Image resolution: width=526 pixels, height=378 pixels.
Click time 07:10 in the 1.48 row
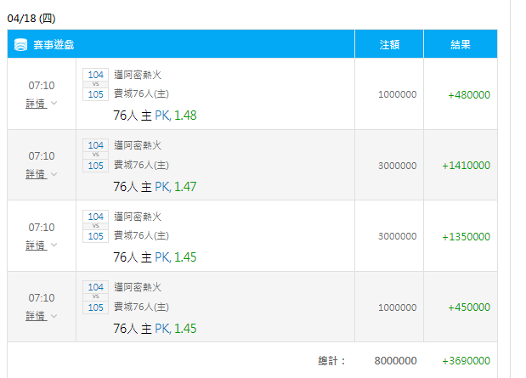point(42,86)
